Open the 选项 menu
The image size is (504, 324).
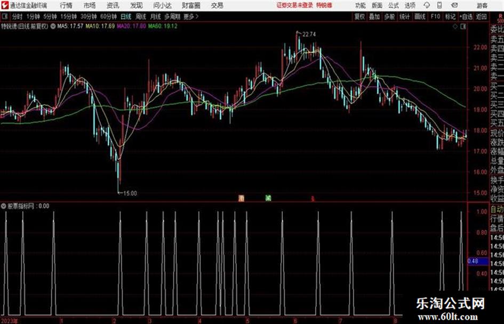pyautogui.click(x=410, y=5)
